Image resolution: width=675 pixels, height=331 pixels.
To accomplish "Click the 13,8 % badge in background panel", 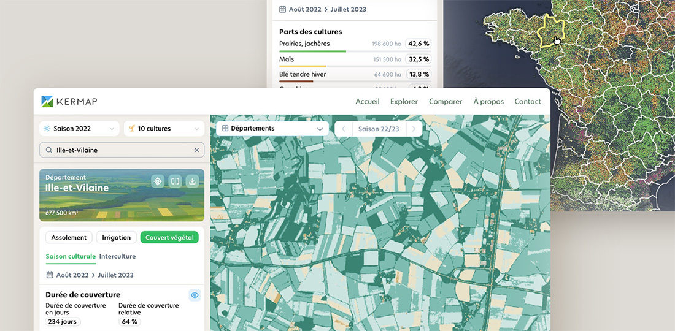I will pos(419,74).
